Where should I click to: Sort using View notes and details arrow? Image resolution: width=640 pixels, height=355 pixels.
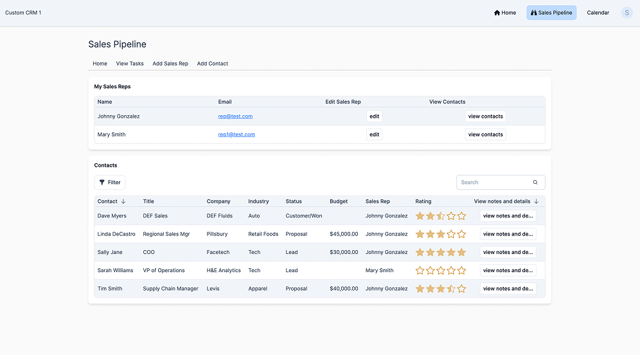coord(537,201)
